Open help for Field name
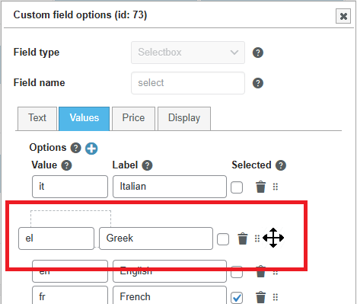Image resolution: width=357 pixels, height=304 pixels. (x=258, y=83)
